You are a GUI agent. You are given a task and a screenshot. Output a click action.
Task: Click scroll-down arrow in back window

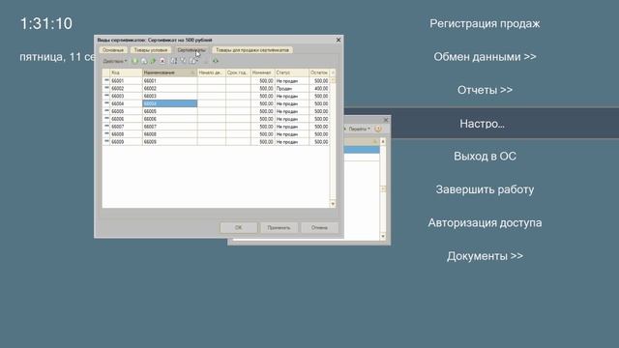(383, 236)
